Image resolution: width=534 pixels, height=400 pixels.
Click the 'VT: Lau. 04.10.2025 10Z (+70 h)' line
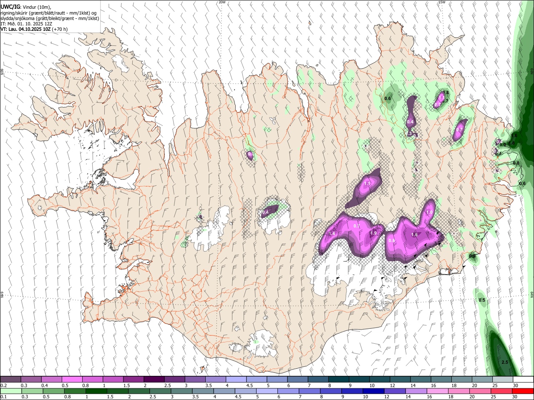pos(34,29)
